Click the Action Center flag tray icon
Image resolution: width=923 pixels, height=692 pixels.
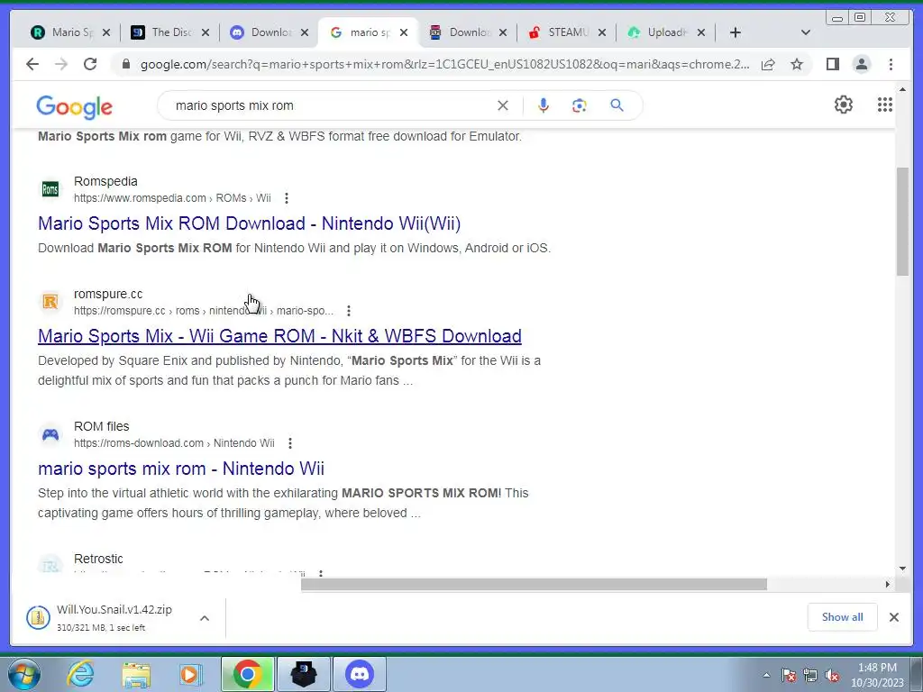point(788,676)
